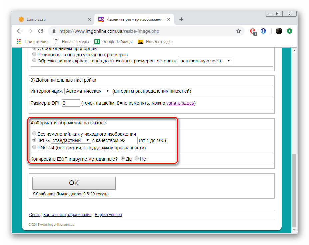Open the центральную часть dropdown
This screenshot has width=309, height=245.
[x=205, y=61]
